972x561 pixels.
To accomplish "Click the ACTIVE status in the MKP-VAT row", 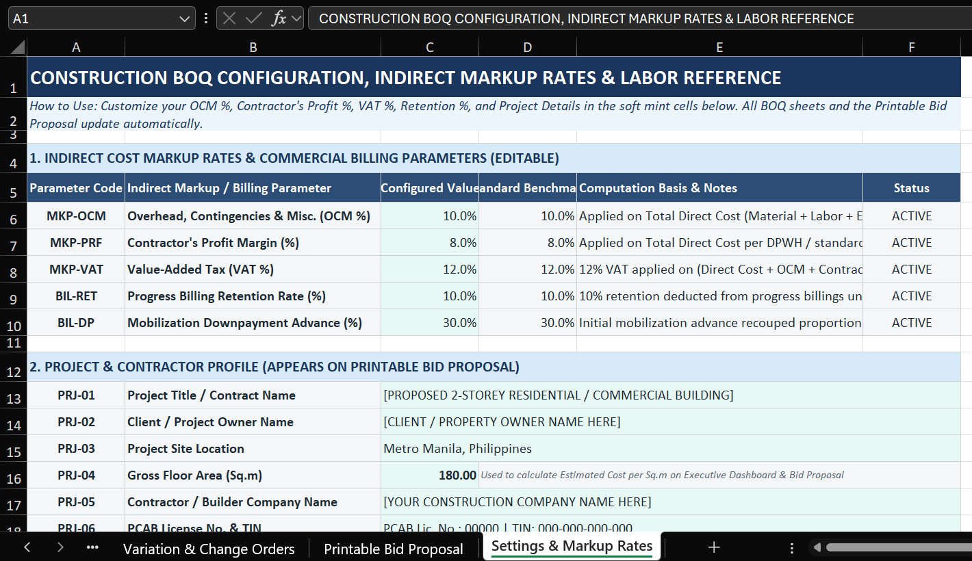I will tap(912, 270).
